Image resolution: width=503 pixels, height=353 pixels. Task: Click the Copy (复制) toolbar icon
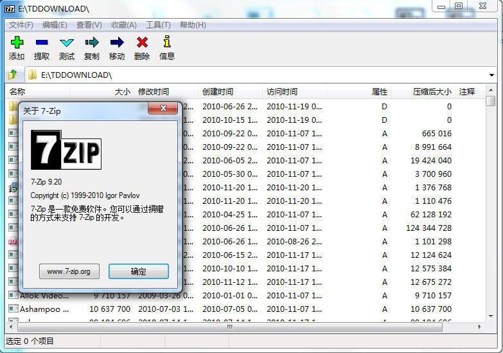[92, 43]
